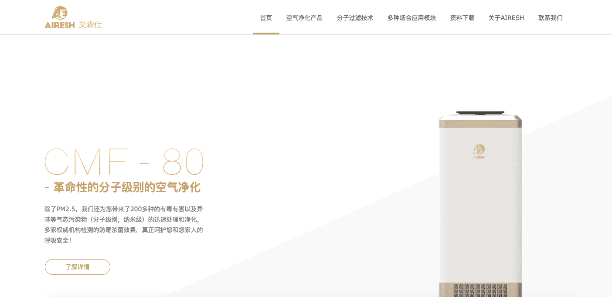
Task: Open the 资料下载 page
Action: (462, 18)
